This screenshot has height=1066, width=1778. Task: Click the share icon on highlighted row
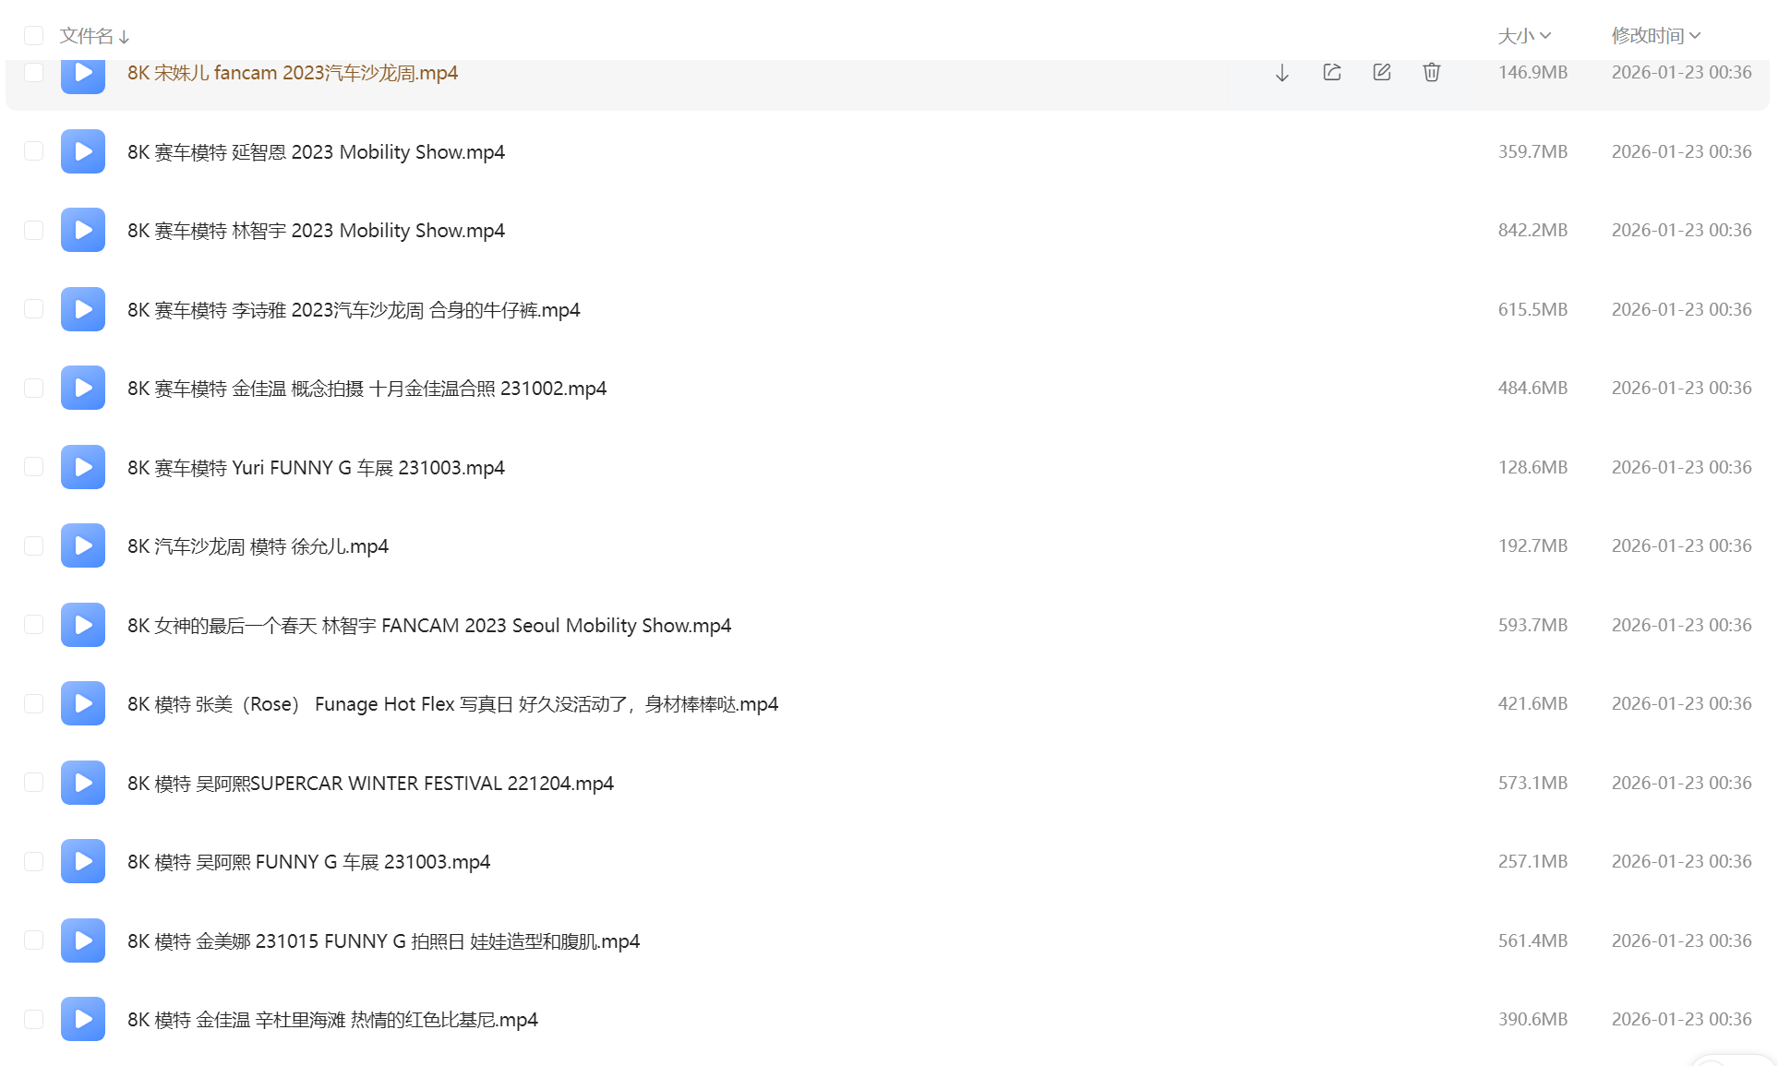1331,72
